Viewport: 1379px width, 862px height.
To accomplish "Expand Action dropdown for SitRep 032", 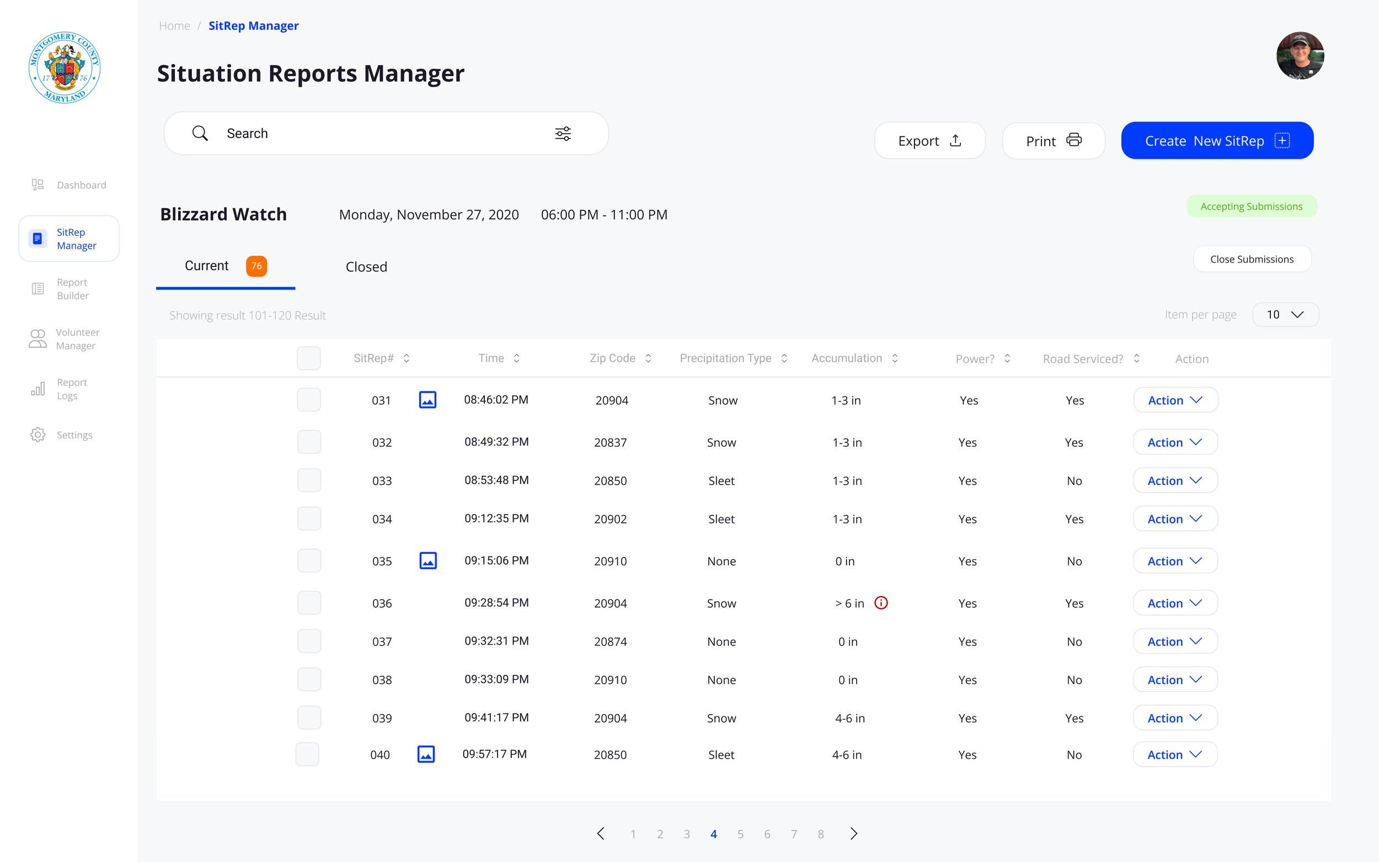I will point(1175,442).
